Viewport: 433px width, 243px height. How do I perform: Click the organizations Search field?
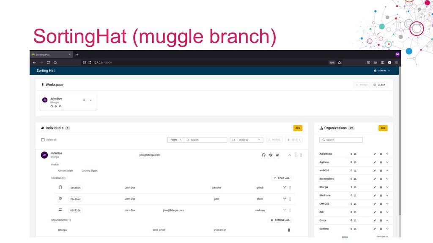tap(341, 140)
